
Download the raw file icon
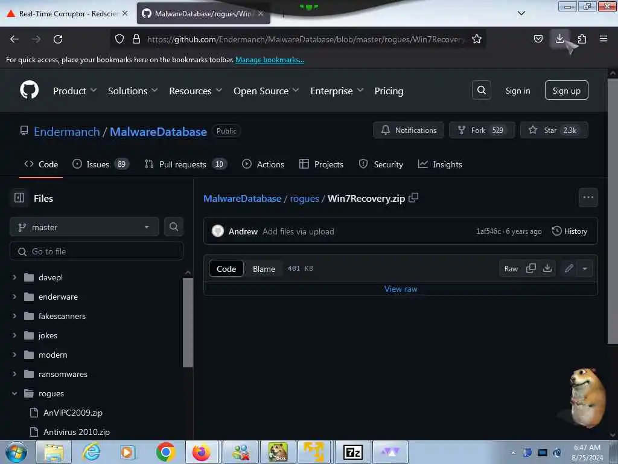pyautogui.click(x=547, y=268)
